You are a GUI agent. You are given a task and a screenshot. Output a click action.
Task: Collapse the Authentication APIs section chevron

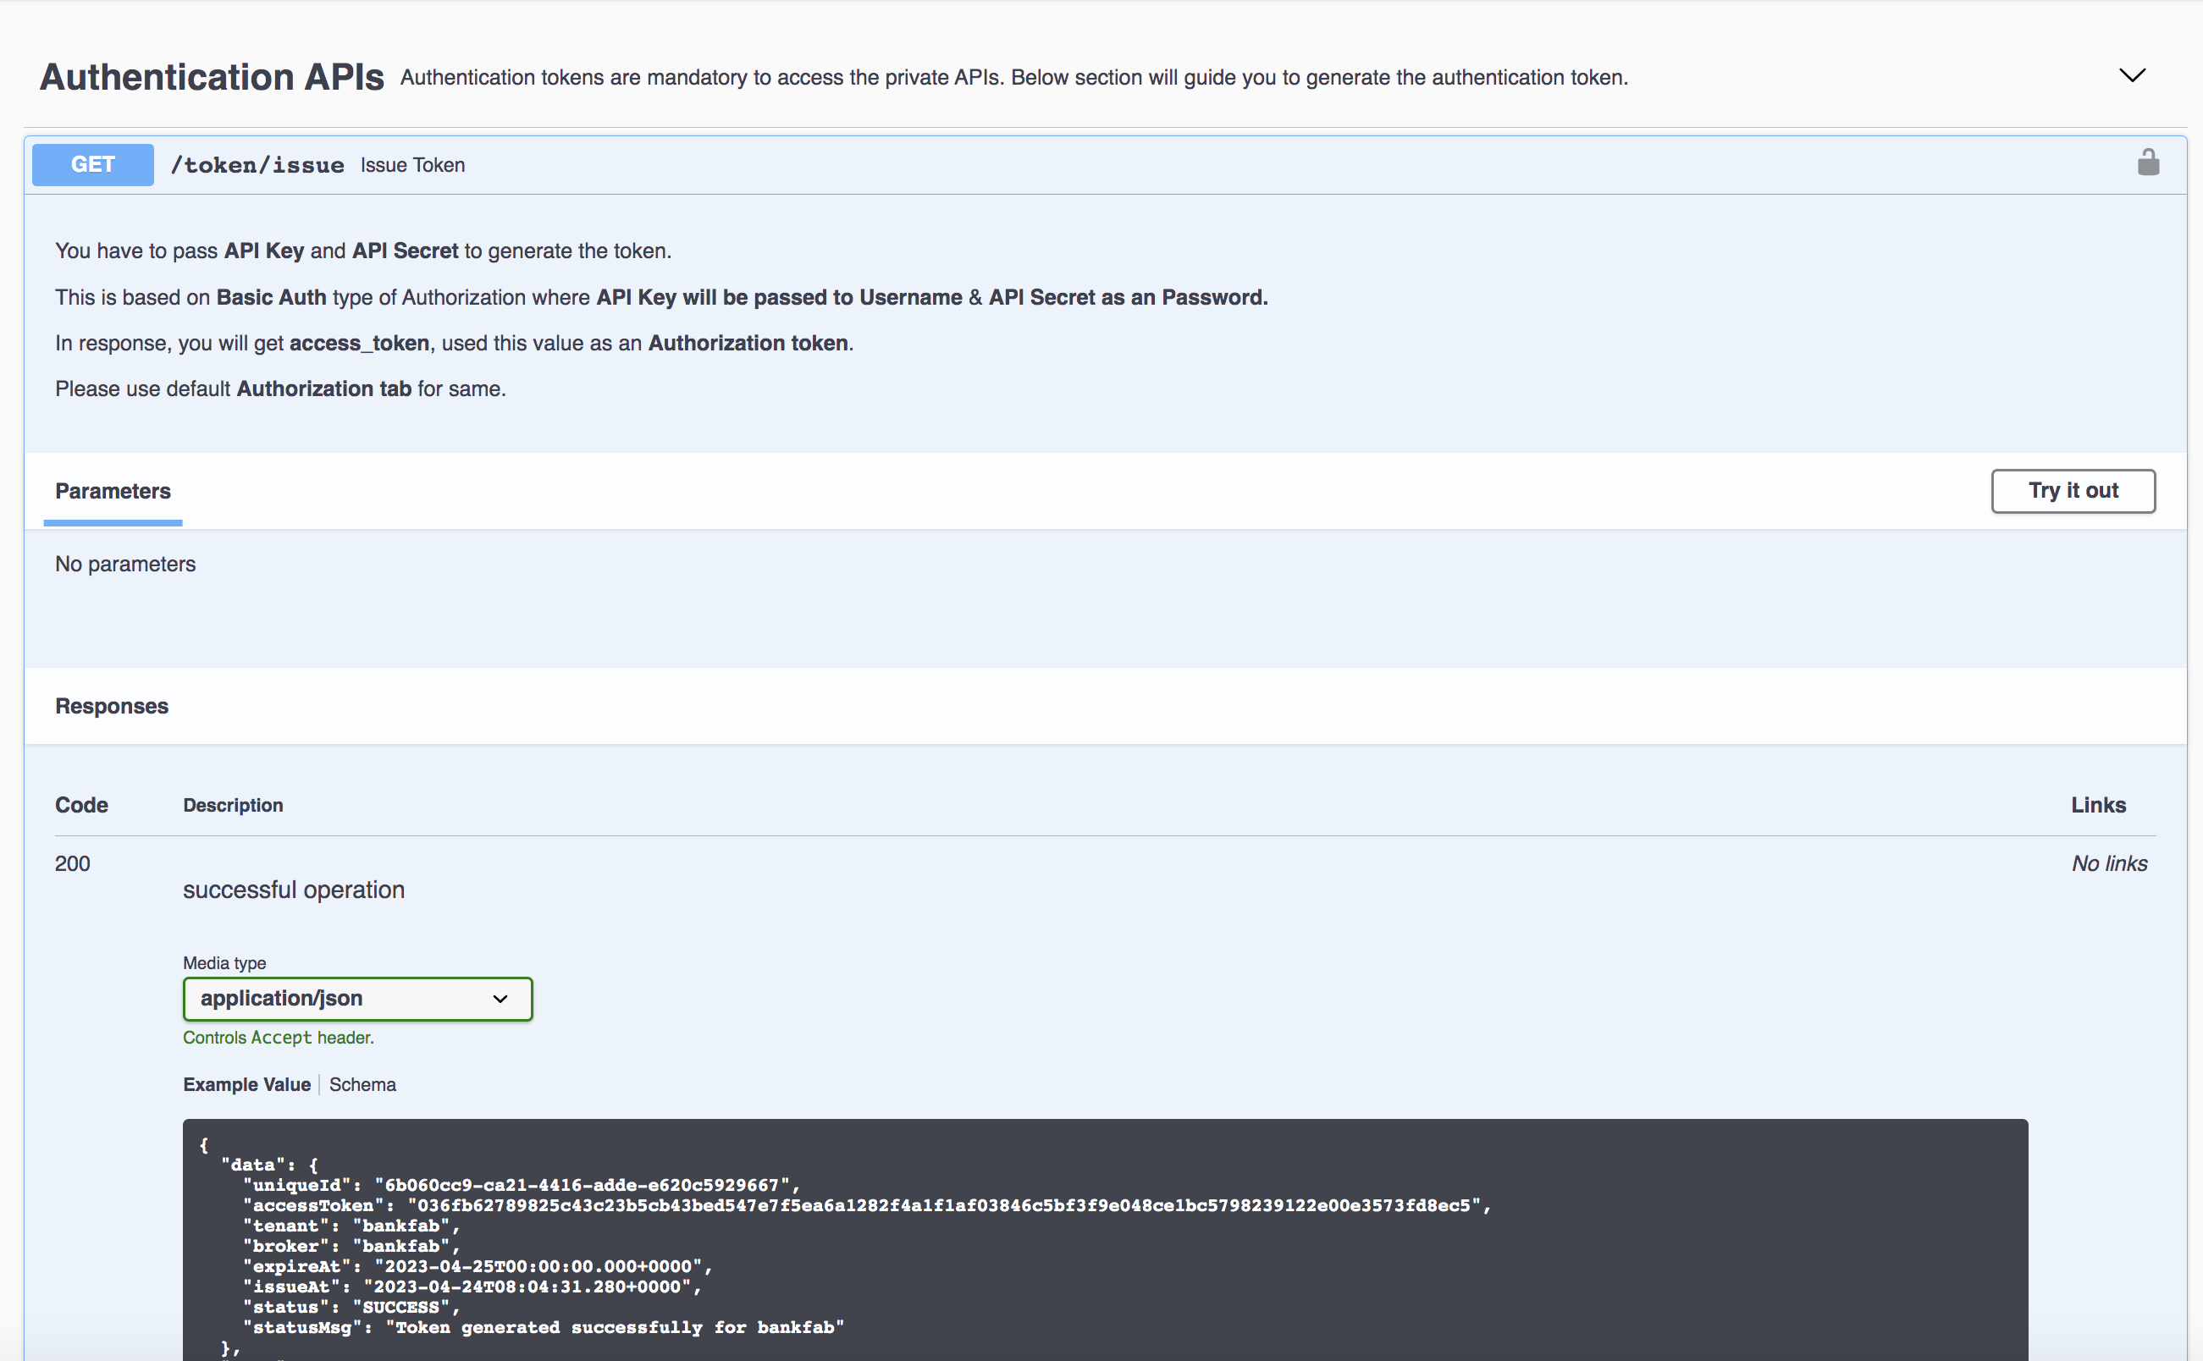[x=2132, y=75]
